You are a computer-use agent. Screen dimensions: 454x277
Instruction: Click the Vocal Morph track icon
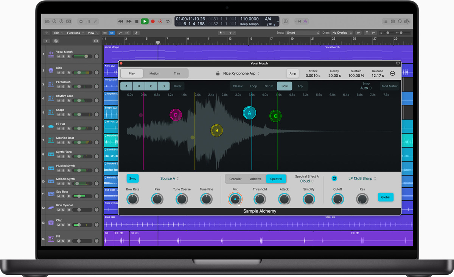51,54
